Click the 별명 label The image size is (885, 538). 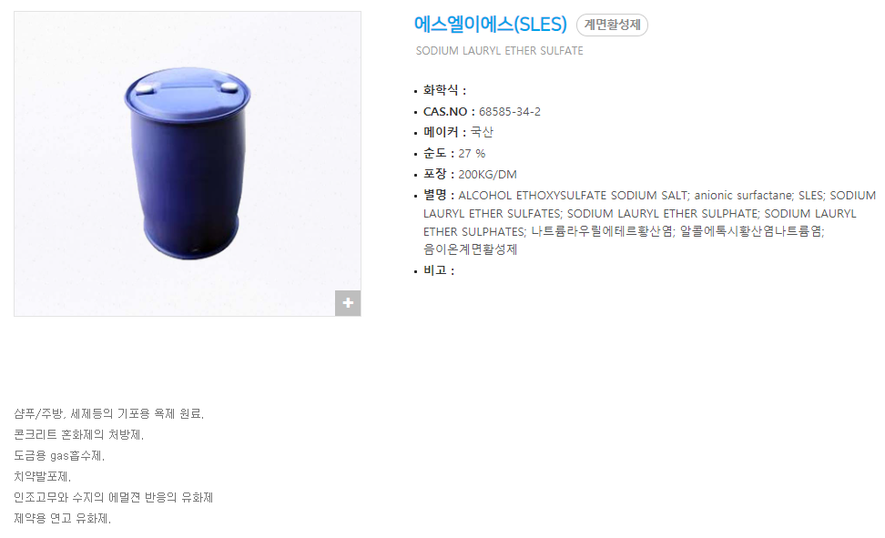pos(435,196)
